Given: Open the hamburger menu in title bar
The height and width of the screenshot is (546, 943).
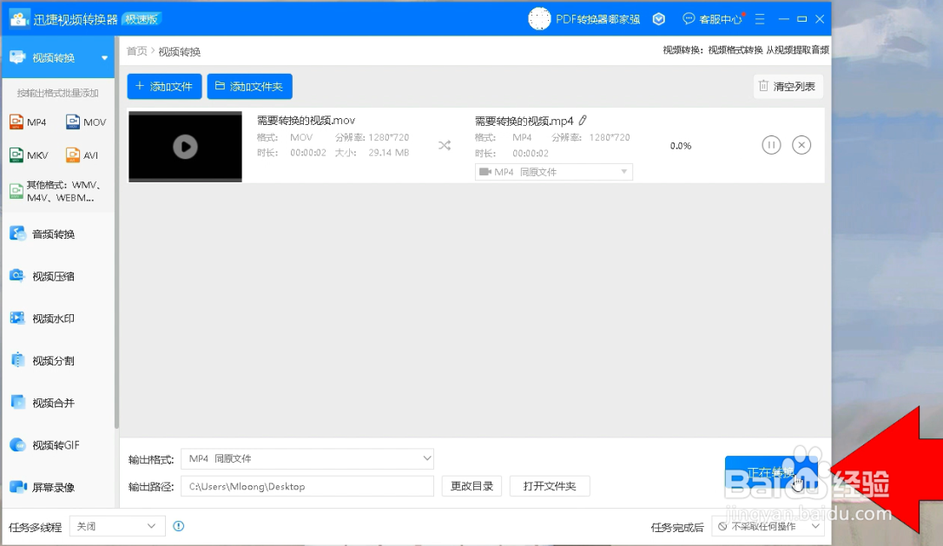Looking at the screenshot, I should click(x=760, y=18).
